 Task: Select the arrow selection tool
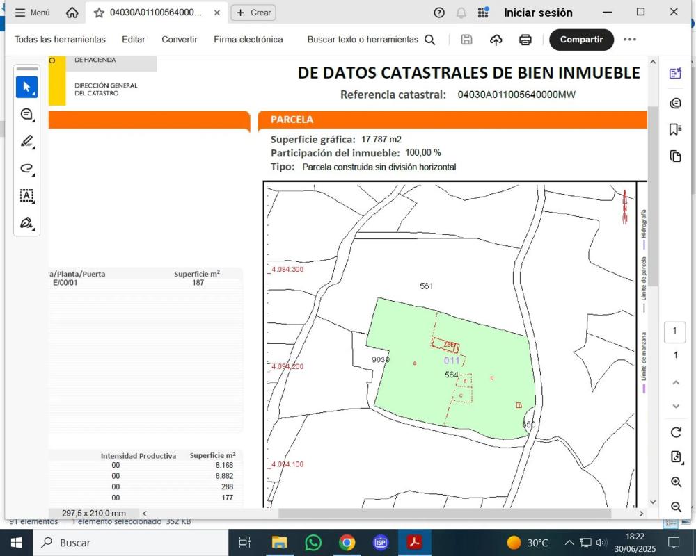click(27, 87)
